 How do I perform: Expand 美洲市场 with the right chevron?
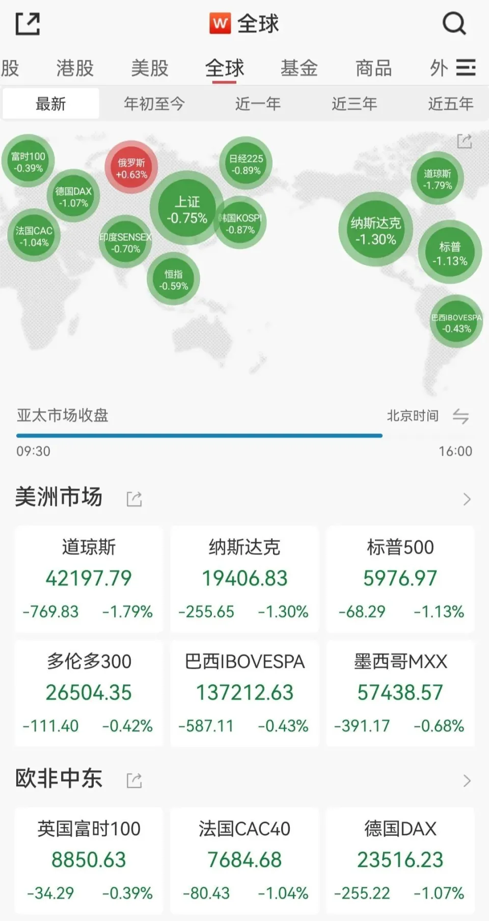[467, 499]
